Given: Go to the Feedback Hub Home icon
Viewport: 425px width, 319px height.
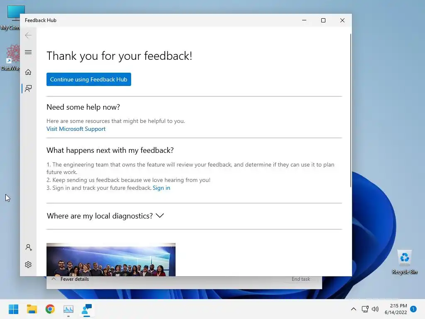Looking at the screenshot, I should click(28, 72).
